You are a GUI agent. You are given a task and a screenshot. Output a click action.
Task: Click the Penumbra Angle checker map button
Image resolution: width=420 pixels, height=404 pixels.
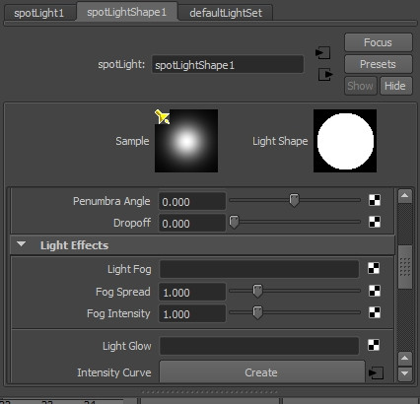click(x=375, y=200)
